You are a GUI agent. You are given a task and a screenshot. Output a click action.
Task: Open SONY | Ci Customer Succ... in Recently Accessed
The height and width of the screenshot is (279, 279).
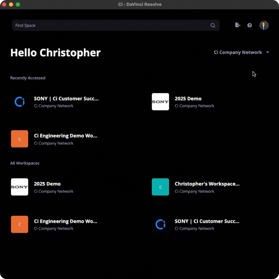coord(66,98)
